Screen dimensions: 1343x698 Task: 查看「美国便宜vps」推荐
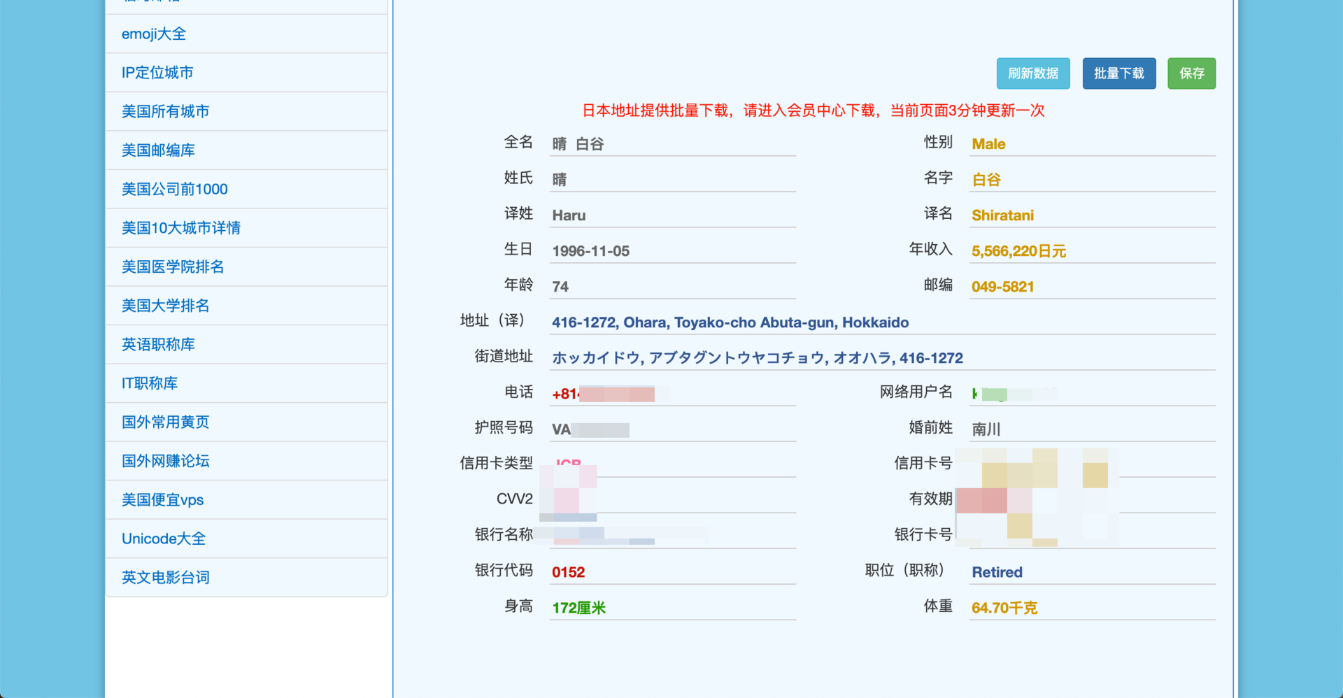click(162, 499)
